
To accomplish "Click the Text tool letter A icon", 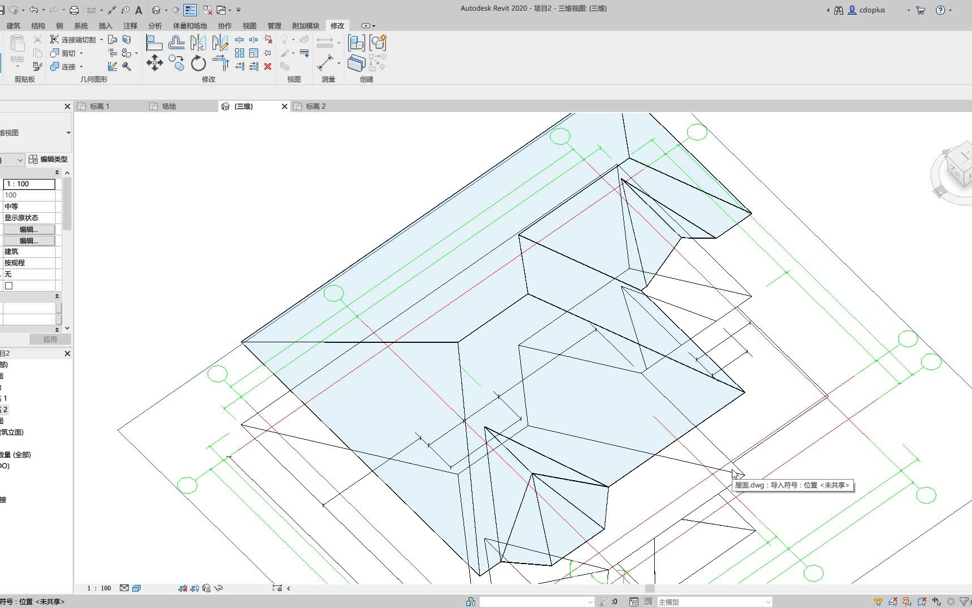I will pos(138,10).
